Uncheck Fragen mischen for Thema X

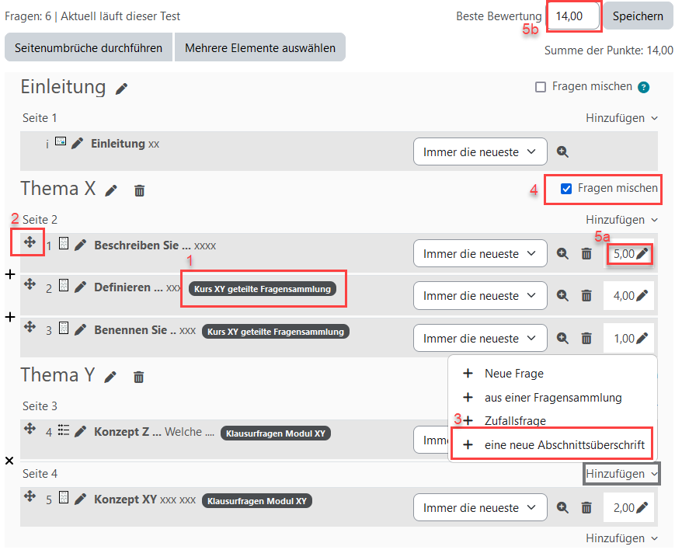(x=566, y=188)
